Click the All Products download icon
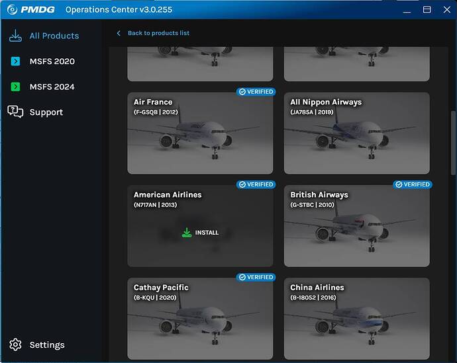 (15, 36)
